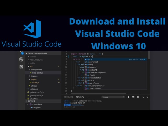Click 'export default' in line 5
The width and height of the screenshot is (168, 126).
pyautogui.click(x=78, y=54)
